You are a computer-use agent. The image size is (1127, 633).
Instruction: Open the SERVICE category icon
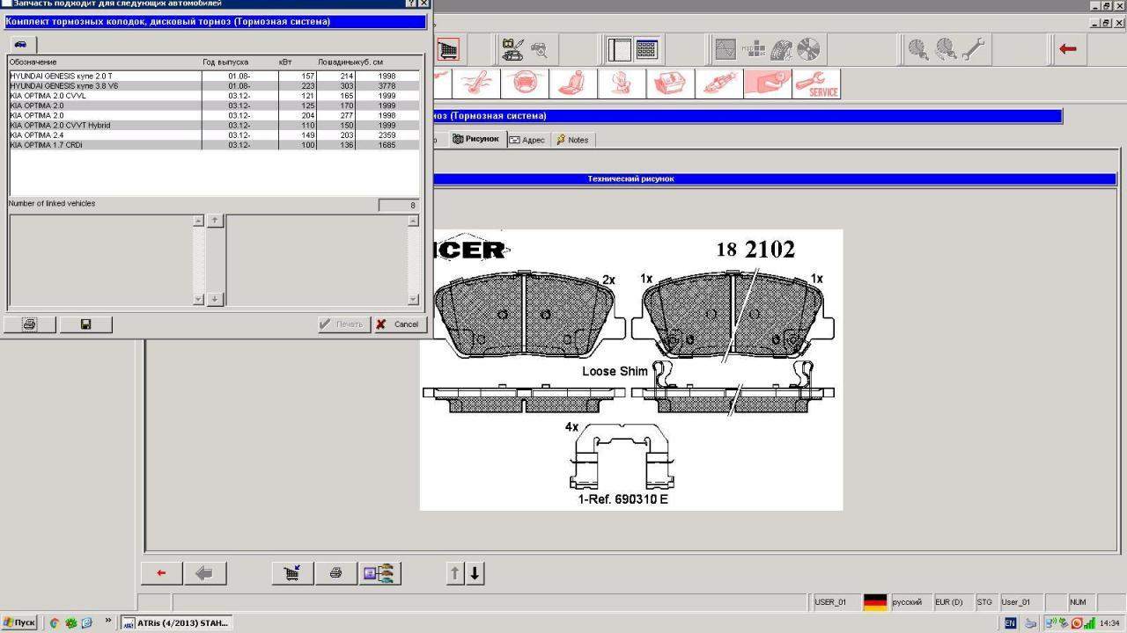[x=816, y=84]
